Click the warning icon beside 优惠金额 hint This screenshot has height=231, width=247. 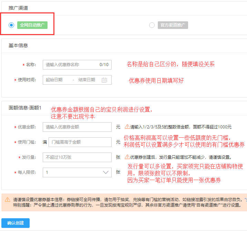[127, 127]
